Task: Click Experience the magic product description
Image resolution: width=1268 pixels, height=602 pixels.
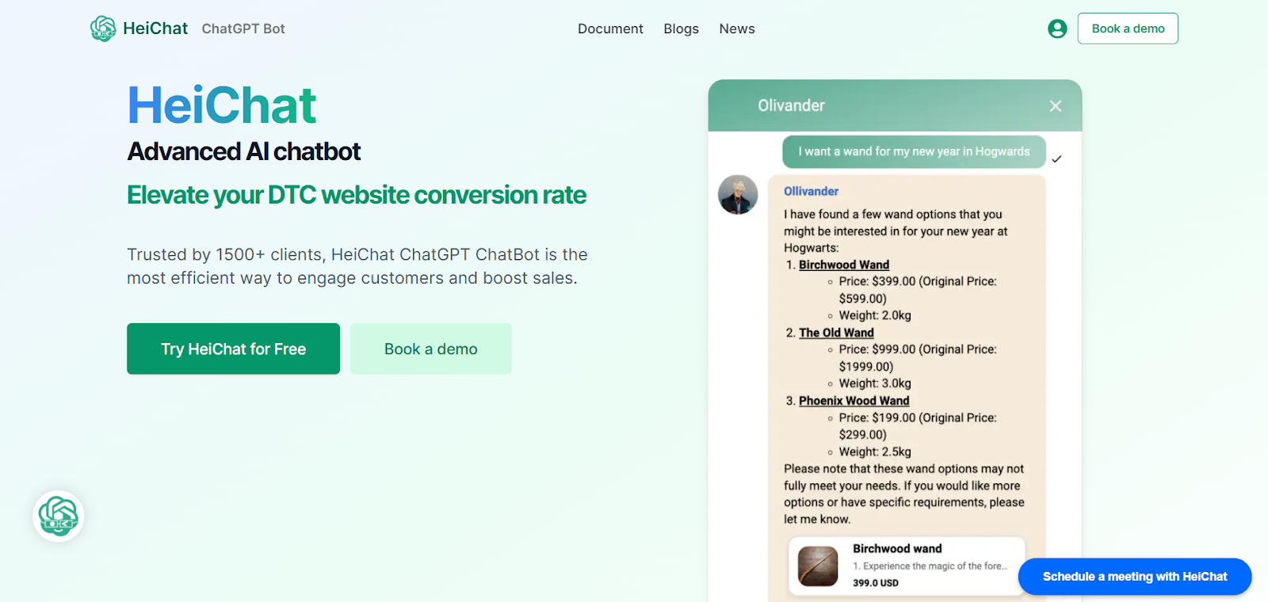Action: coord(930,566)
